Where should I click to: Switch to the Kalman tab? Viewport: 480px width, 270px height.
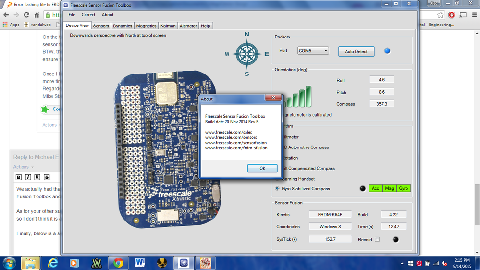pos(168,26)
